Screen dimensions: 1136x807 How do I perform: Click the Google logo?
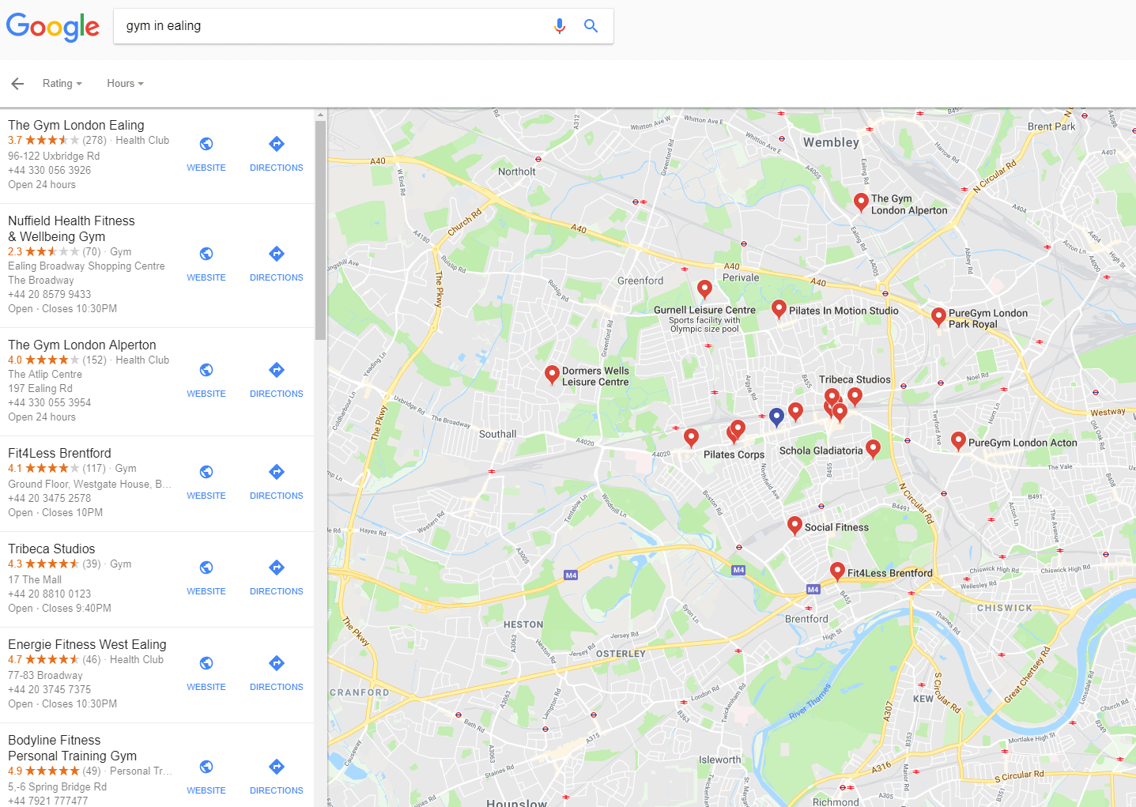(52, 27)
